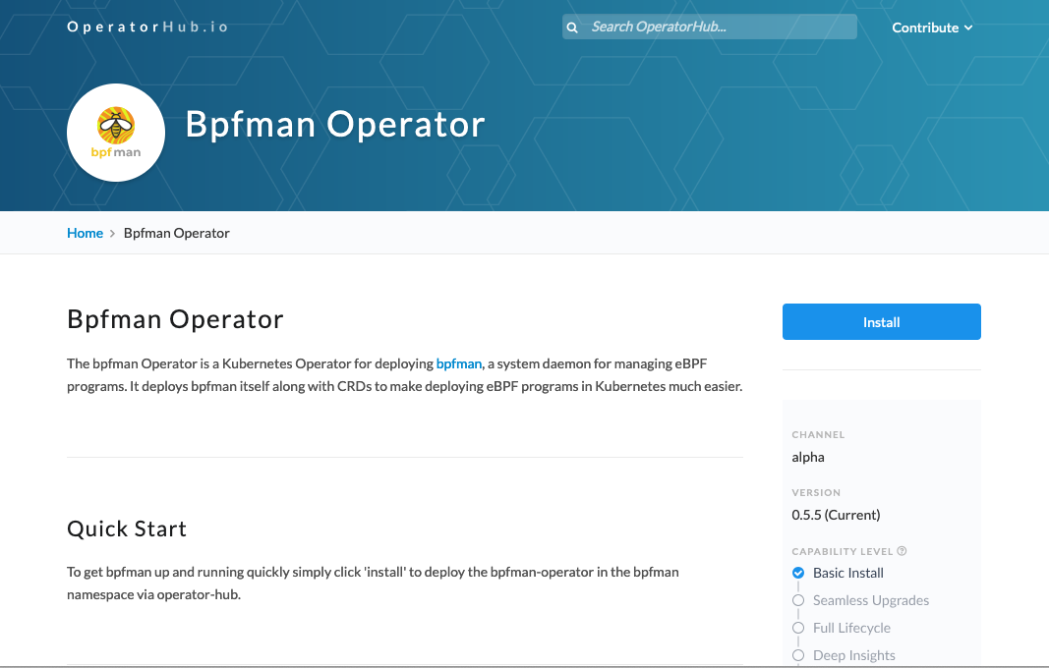Open the bpfman hyperlink in the description
This screenshot has height=668, width=1049.
coord(458,363)
